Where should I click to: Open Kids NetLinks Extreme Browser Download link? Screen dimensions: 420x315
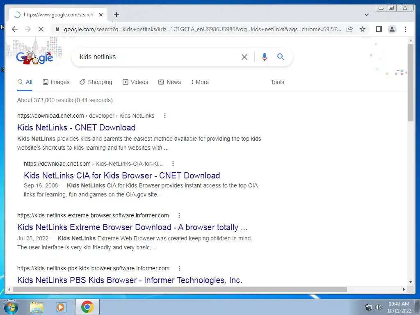132,227
